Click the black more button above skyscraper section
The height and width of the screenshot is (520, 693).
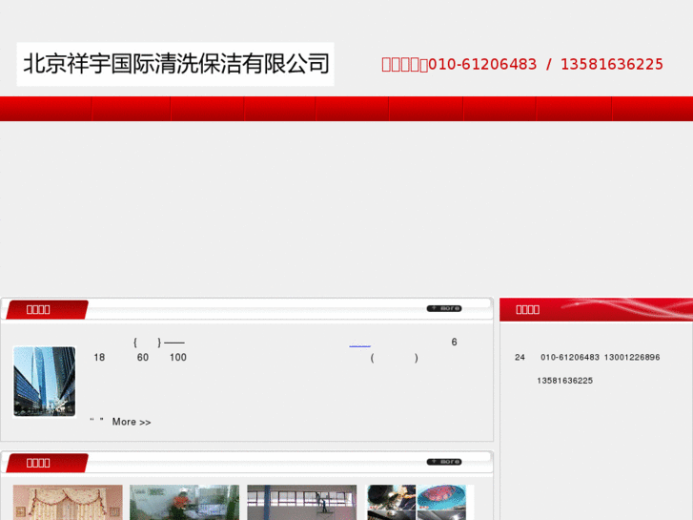point(444,308)
